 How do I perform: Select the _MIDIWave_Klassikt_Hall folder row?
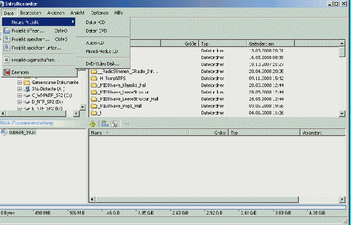click(x=122, y=85)
